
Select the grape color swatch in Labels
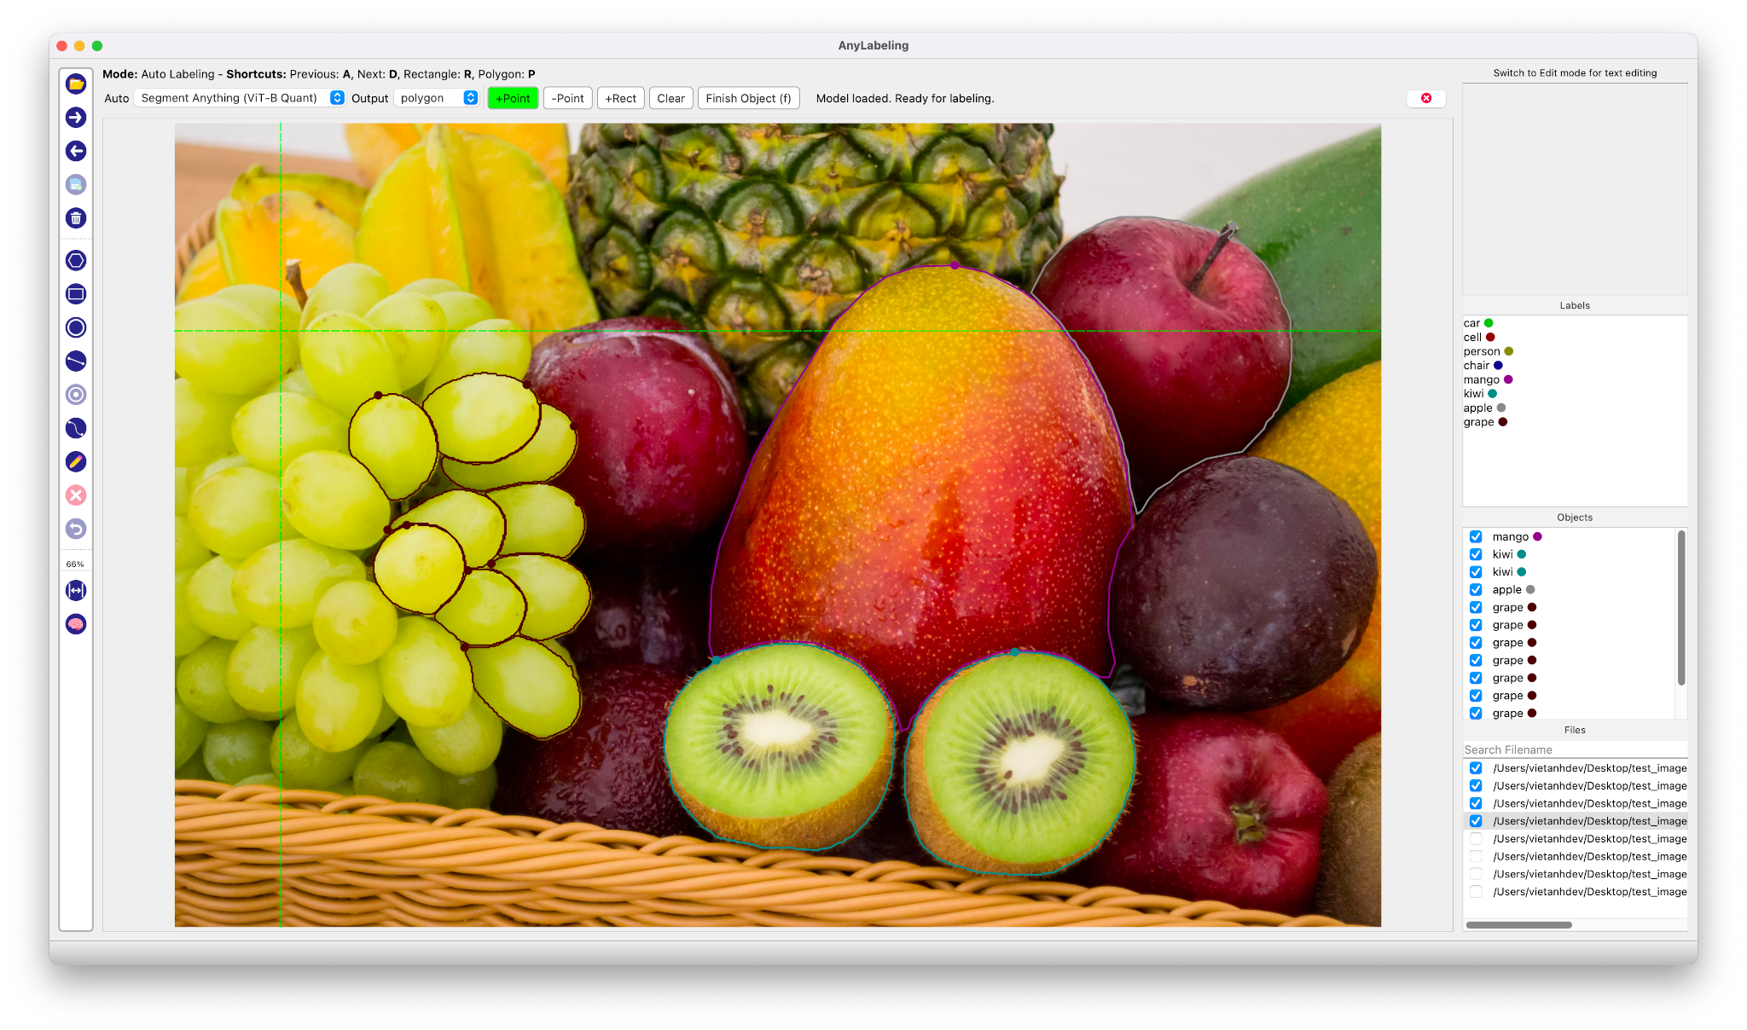tap(1499, 420)
